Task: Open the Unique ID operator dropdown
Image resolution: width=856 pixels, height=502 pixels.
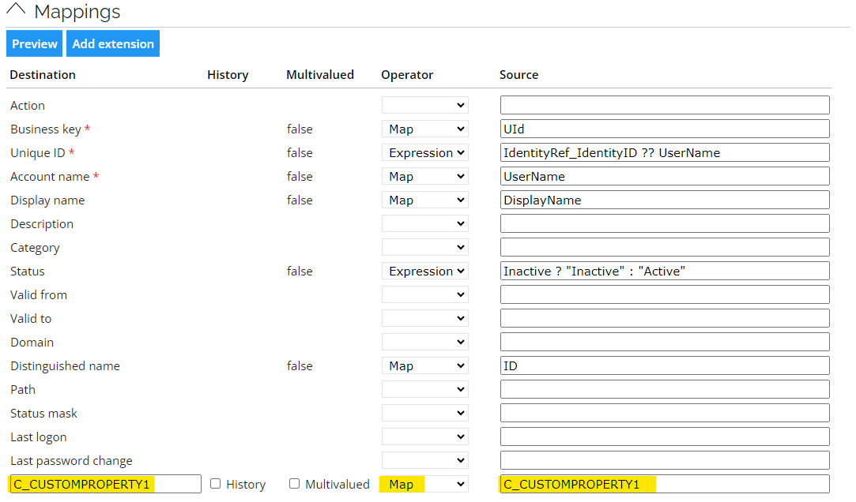Action: click(424, 152)
